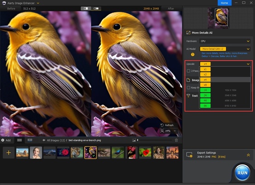Viewport: 255px width, 185px height.
Task: Open the AI Model dropdown
Action: 225,49
